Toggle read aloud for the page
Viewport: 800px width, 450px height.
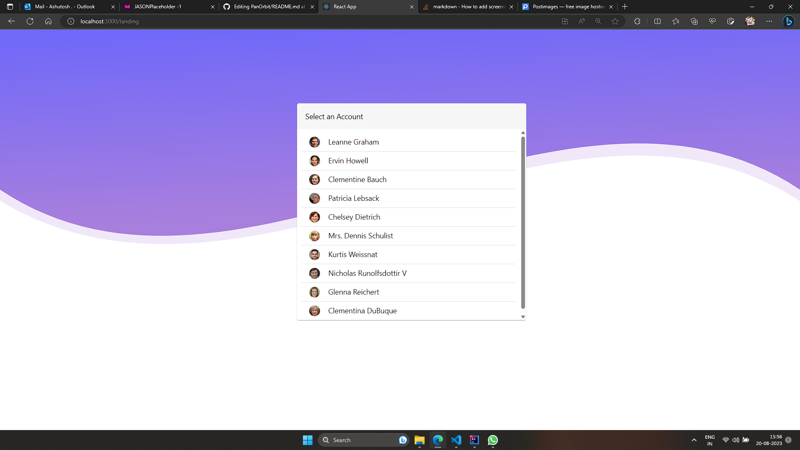pyautogui.click(x=582, y=21)
